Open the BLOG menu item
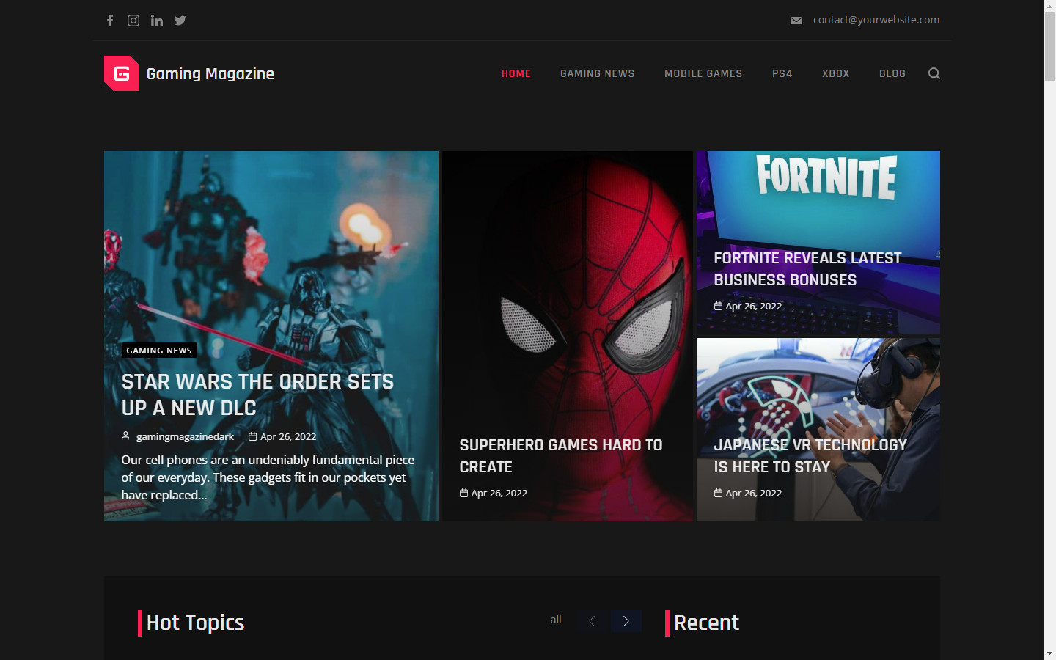This screenshot has width=1056, height=660. 892,73
